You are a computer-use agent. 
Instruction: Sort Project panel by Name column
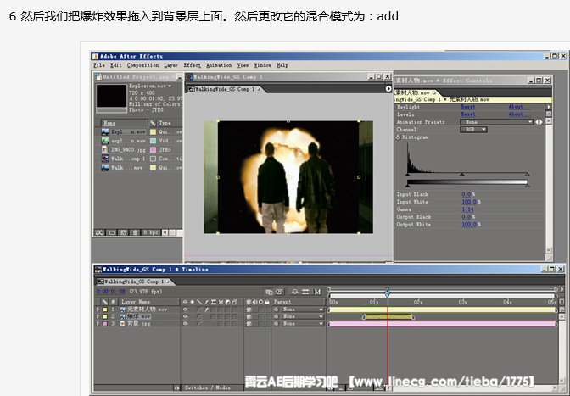(x=124, y=123)
